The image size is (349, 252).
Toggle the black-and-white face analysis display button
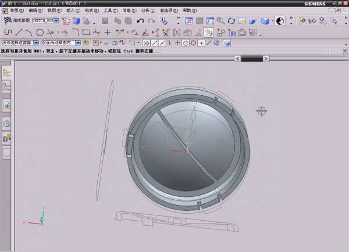click(x=280, y=21)
